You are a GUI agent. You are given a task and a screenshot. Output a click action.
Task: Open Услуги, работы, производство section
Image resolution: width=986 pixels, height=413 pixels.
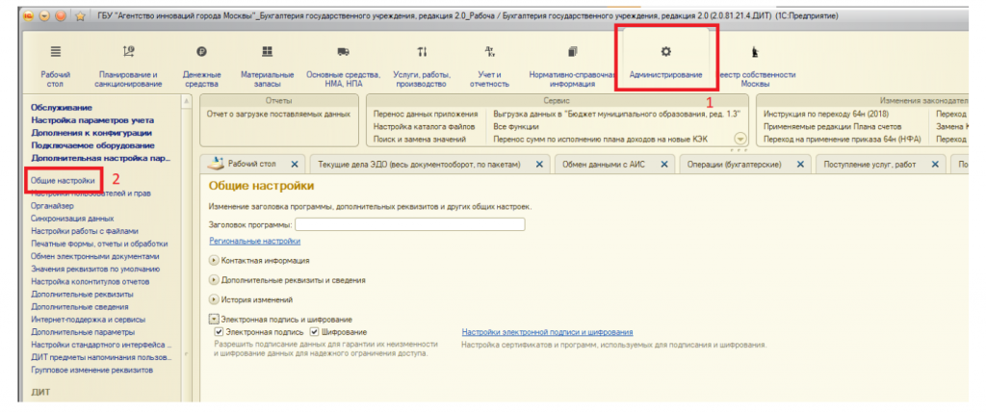[422, 52]
